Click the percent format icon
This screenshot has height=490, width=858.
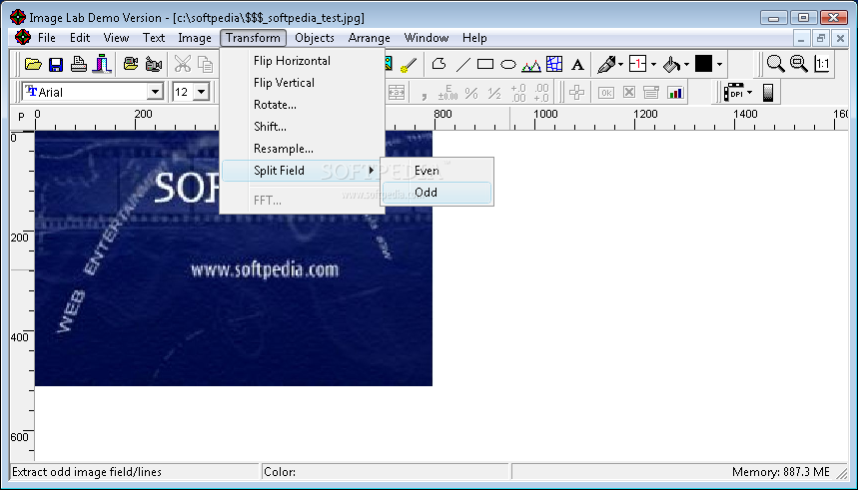coord(471,93)
